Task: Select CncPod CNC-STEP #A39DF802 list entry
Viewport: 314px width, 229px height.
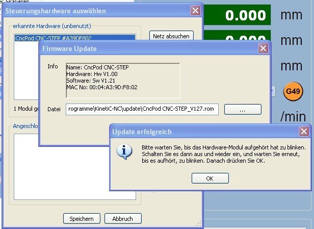Action: [x=75, y=38]
